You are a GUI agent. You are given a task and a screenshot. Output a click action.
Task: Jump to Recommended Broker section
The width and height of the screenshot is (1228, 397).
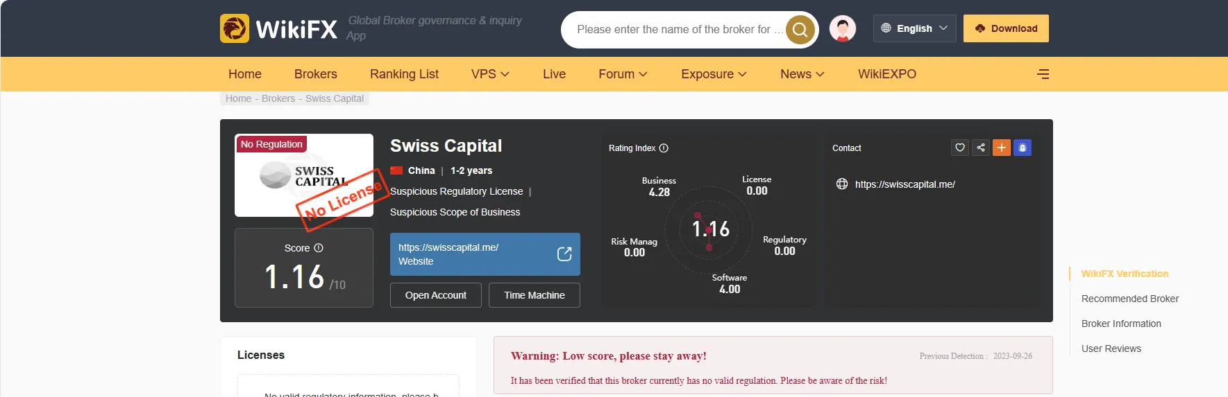point(1130,299)
